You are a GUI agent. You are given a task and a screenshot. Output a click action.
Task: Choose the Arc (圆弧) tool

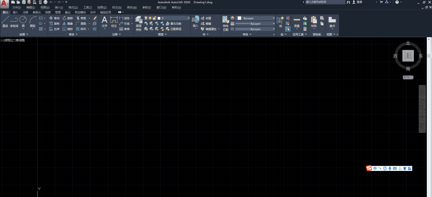point(32,21)
